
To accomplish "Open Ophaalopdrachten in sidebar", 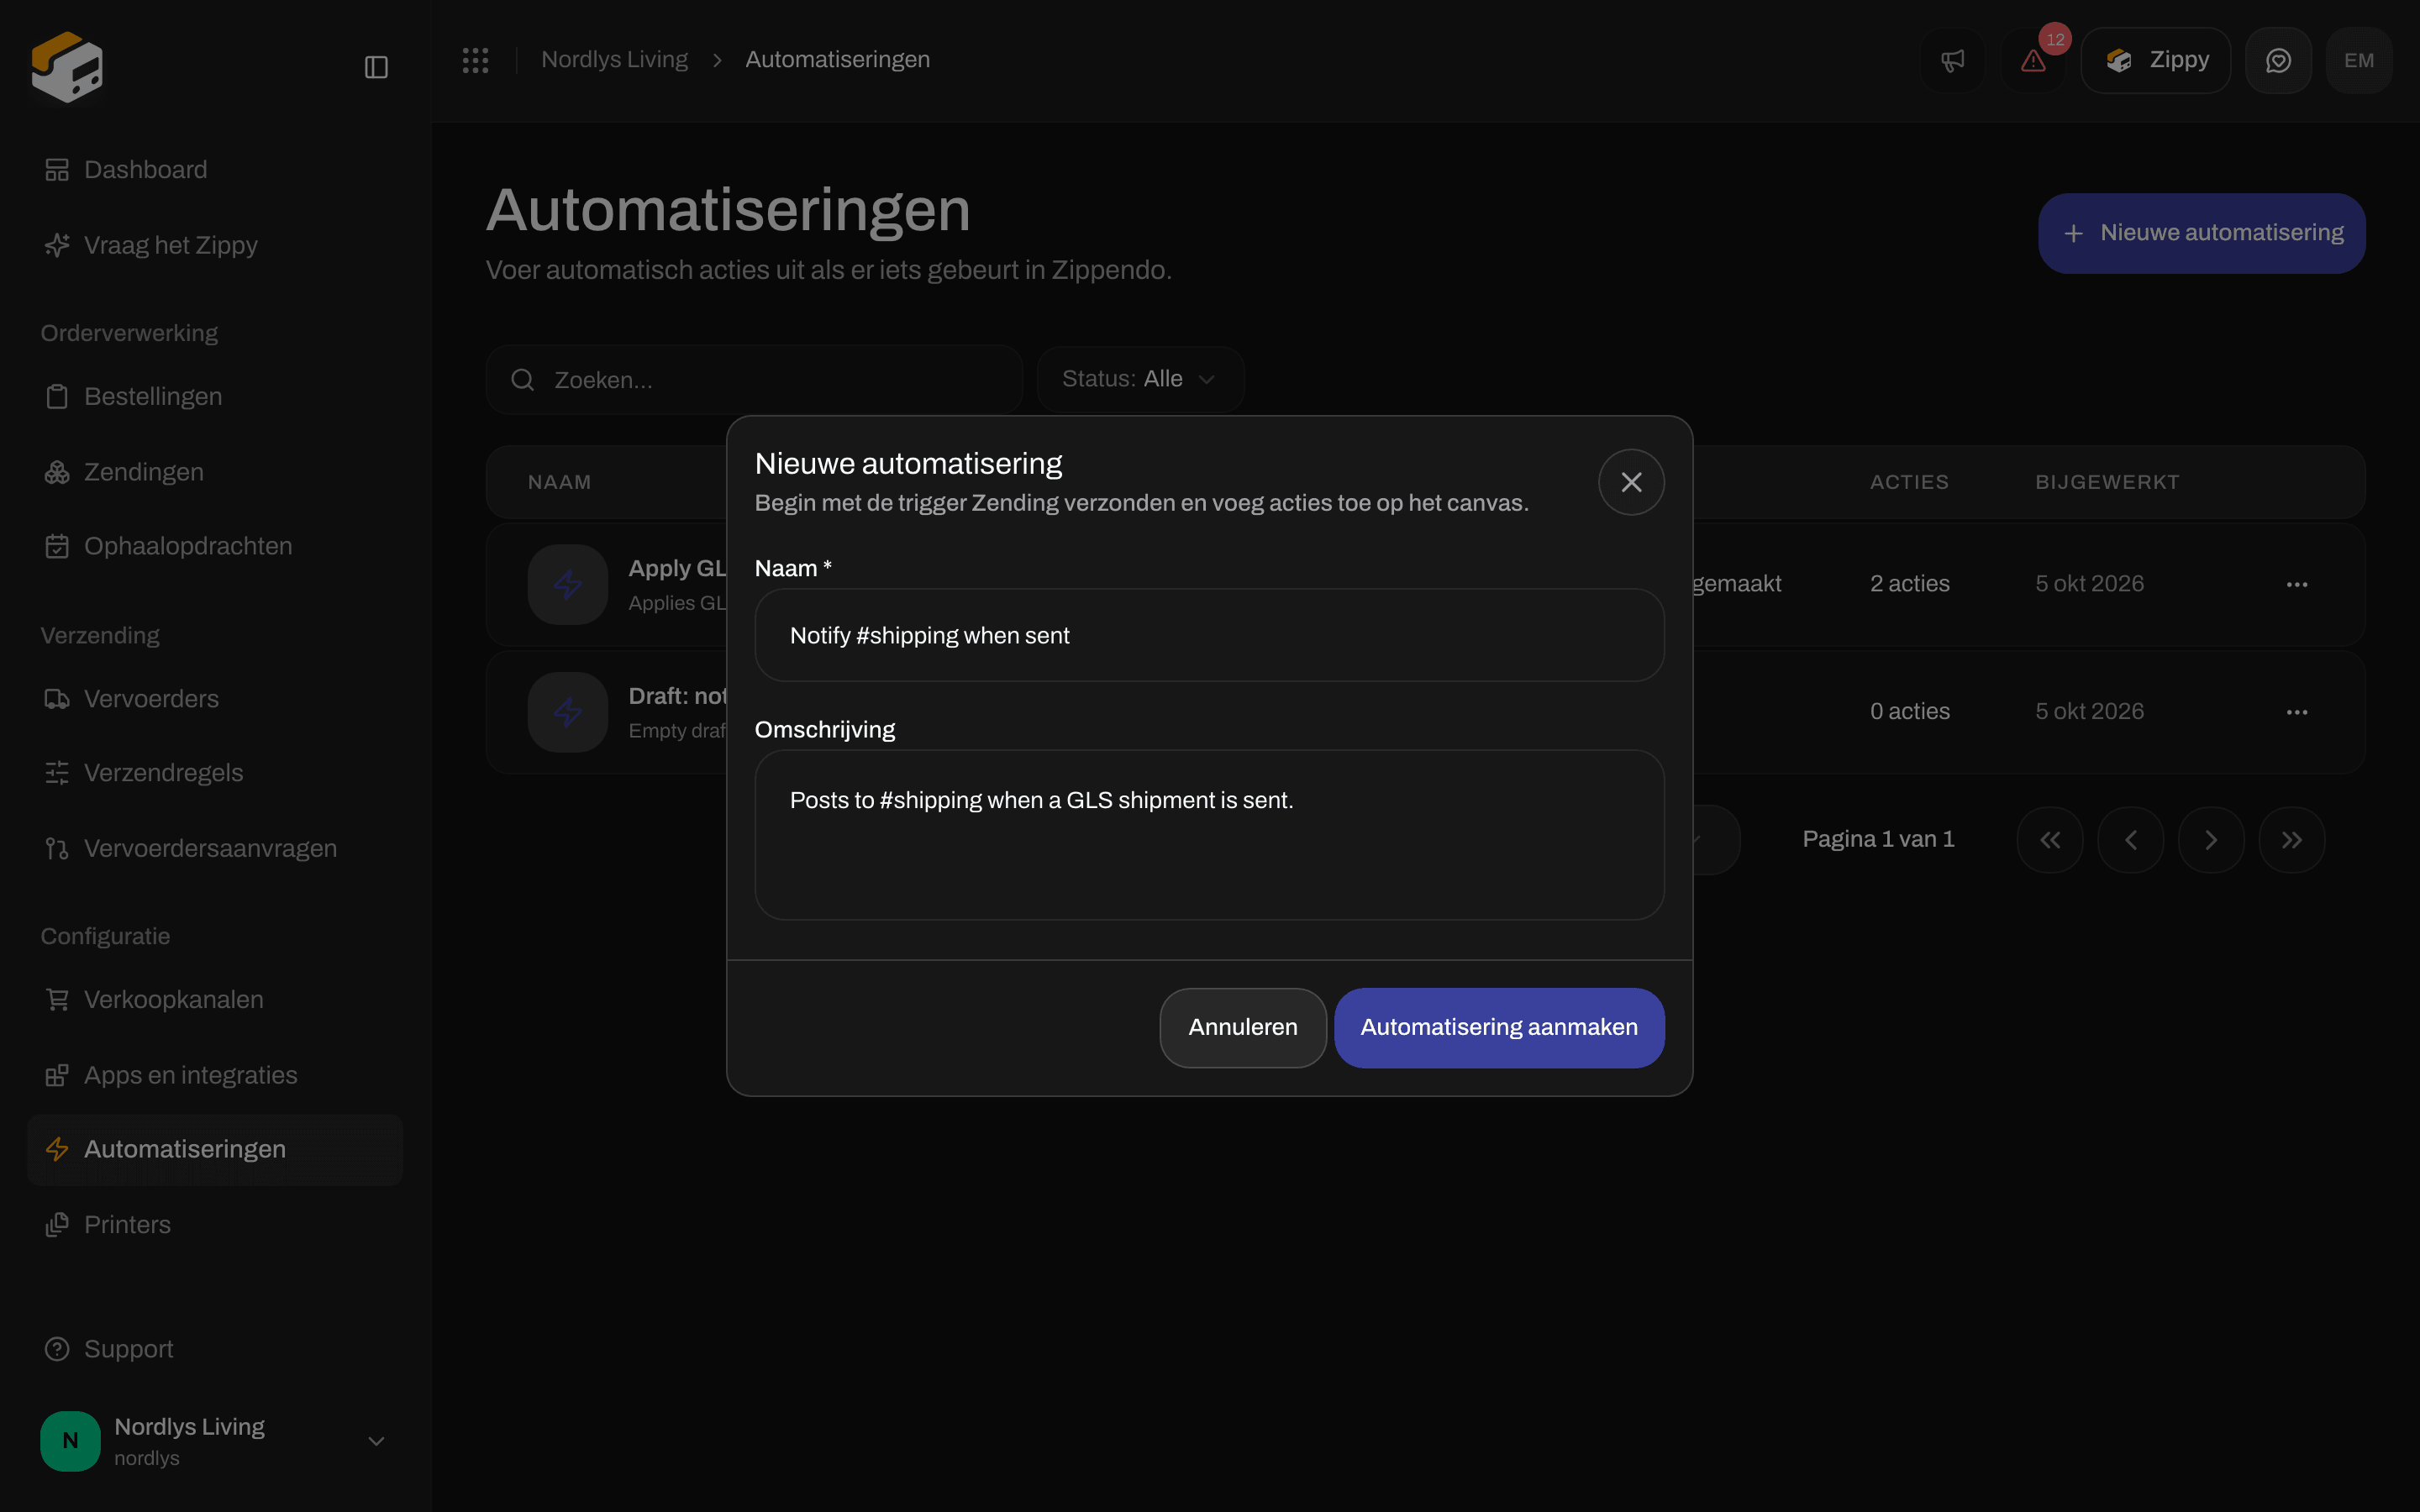I will coord(215,546).
